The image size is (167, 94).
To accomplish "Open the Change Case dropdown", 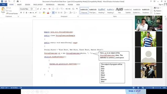I will click(45, 9).
